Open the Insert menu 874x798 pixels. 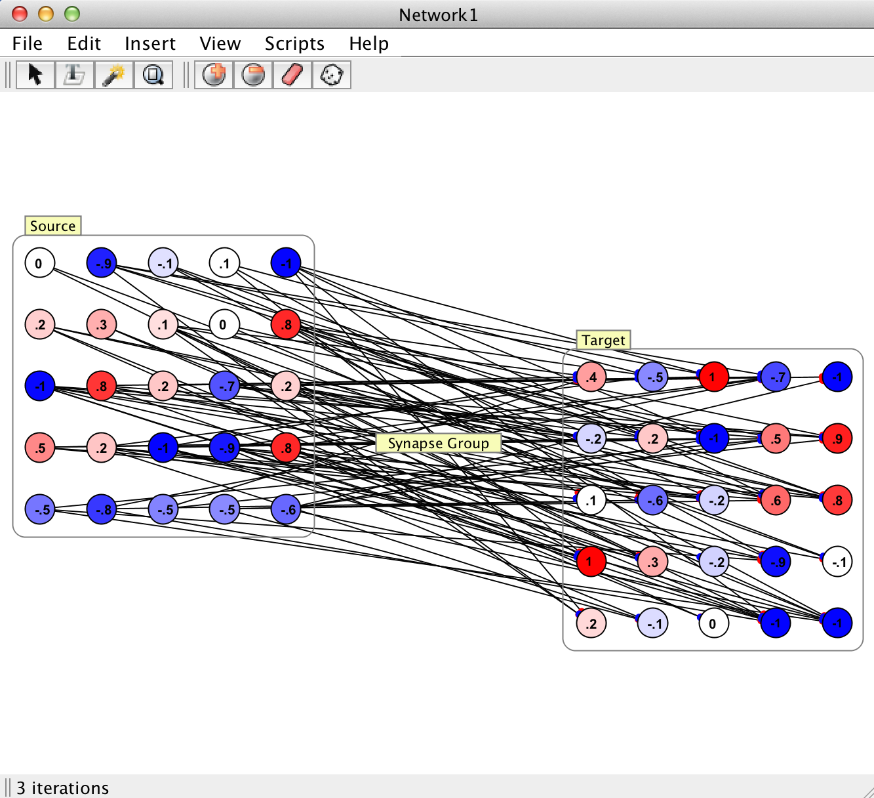pyautogui.click(x=150, y=43)
